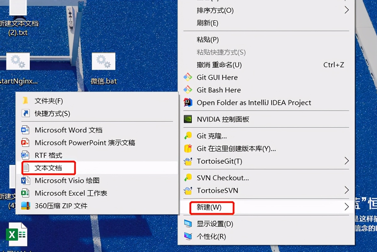The image size is (377, 252).
Task: Open Folder as IntelliJ IDEA Project
Action: (x=254, y=102)
